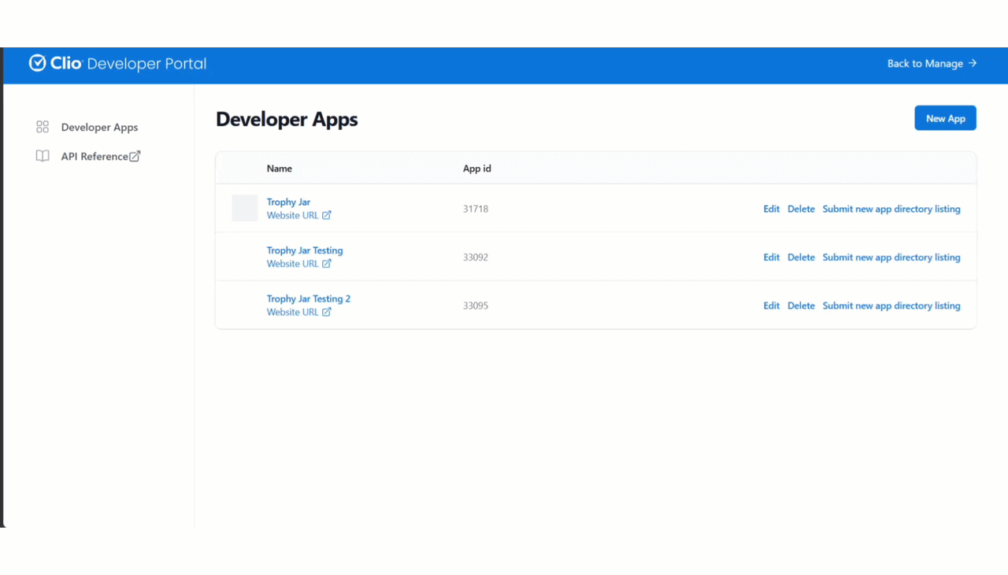Open Developer Apps in the sidebar

99,127
